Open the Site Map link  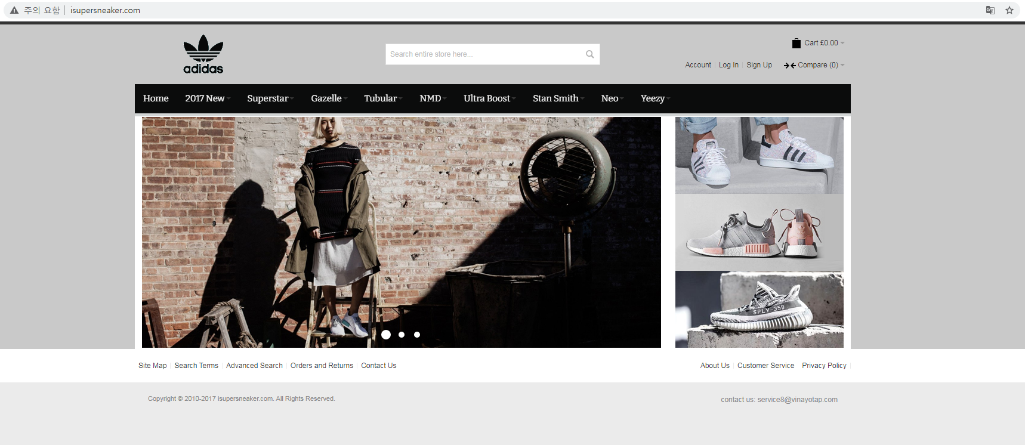click(153, 366)
